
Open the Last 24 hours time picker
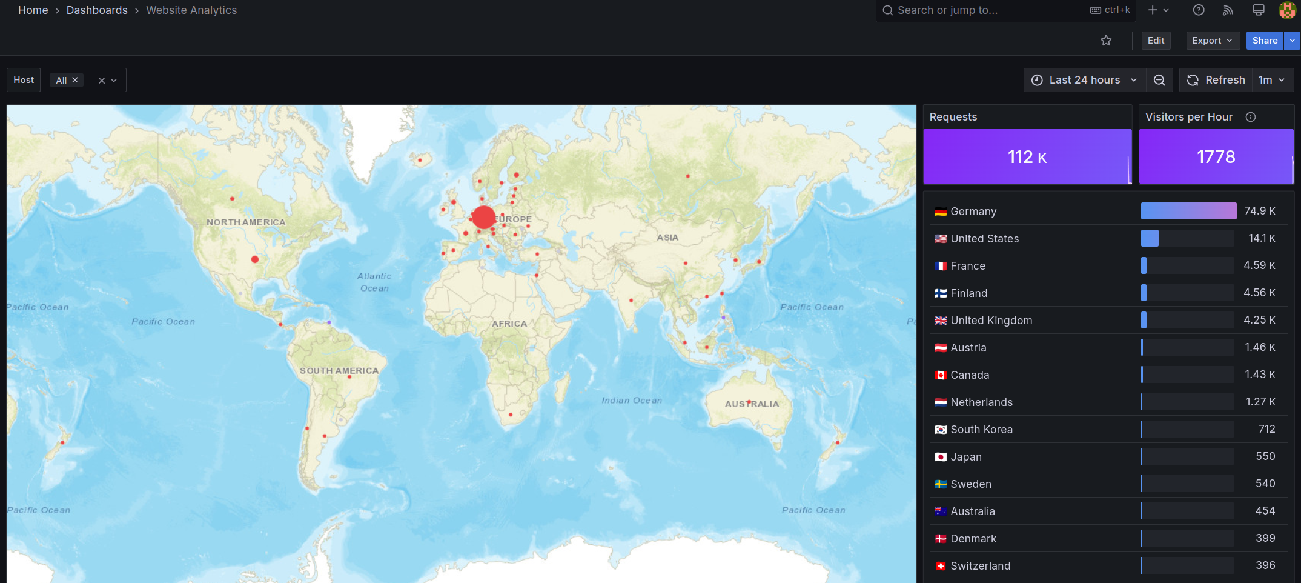point(1084,80)
